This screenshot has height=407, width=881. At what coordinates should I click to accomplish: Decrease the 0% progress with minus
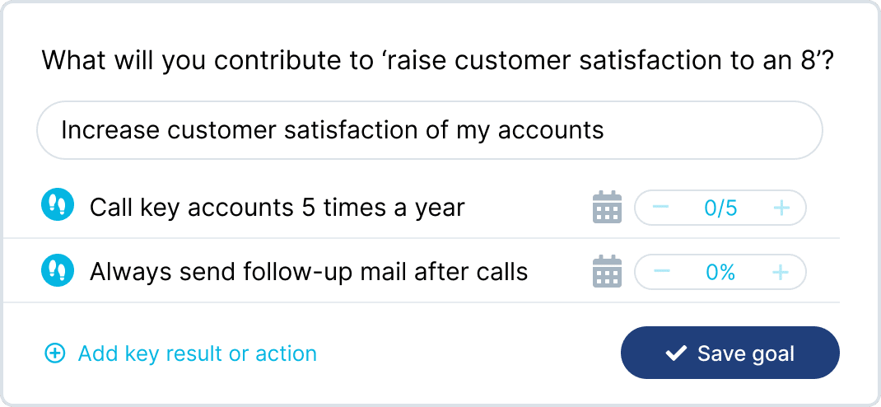(x=660, y=272)
